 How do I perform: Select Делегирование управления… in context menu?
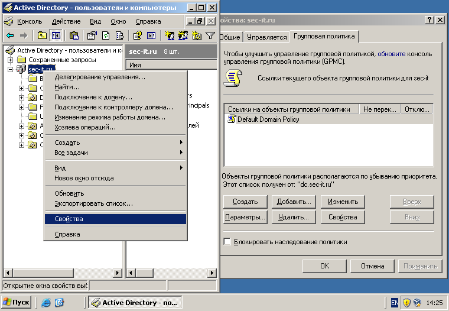pos(115,77)
